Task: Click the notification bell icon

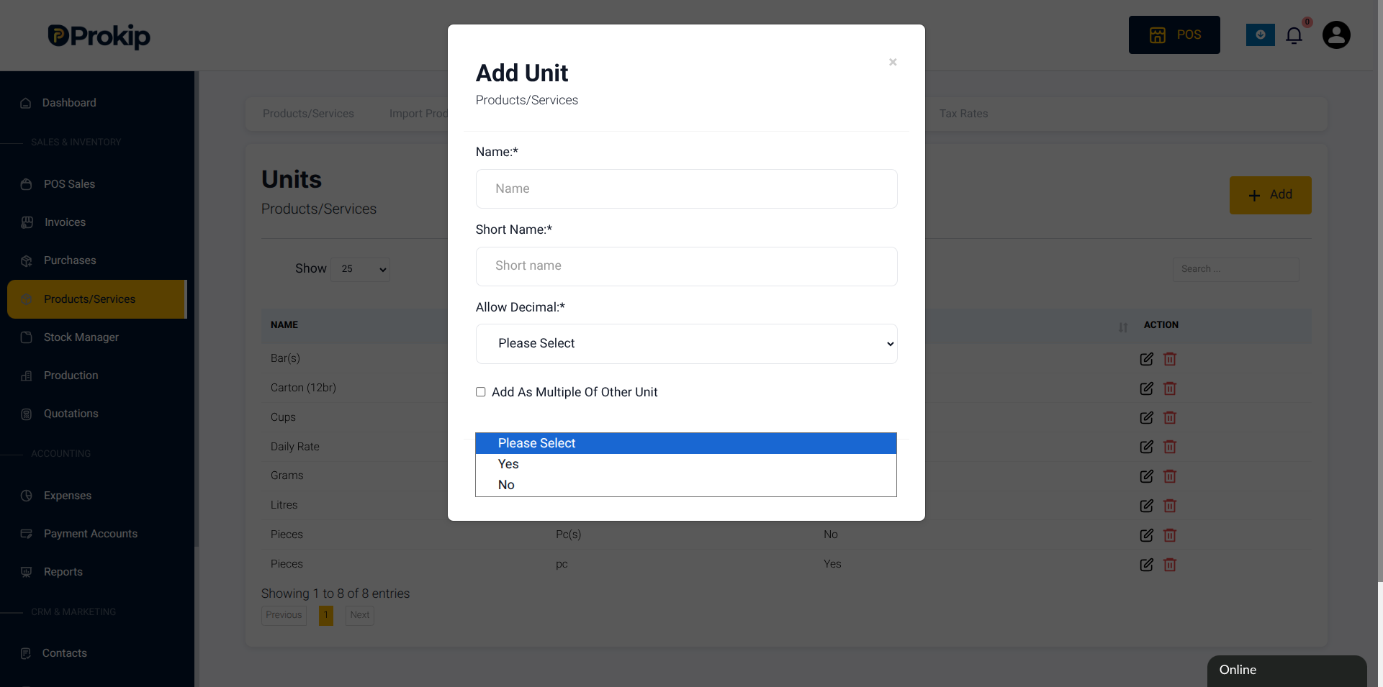Action: tap(1294, 35)
